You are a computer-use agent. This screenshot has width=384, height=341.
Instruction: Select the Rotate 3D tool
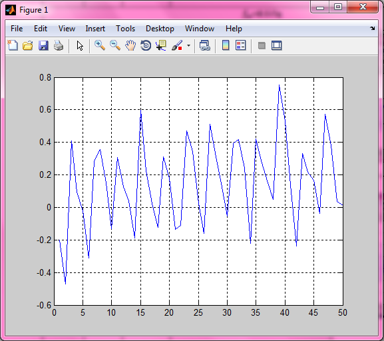[146, 45]
